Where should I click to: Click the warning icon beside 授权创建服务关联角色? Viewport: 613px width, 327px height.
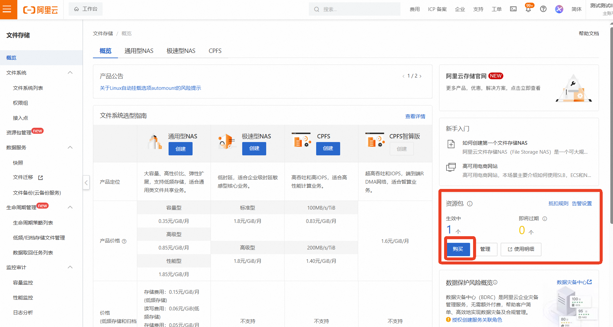[448, 320]
